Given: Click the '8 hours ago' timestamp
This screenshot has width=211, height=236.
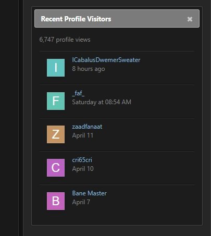Looking at the screenshot, I should pos(89,69).
